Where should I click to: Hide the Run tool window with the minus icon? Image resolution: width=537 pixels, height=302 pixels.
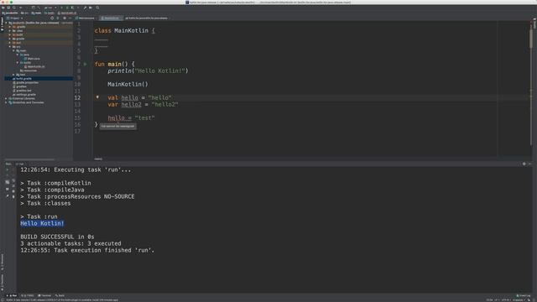tap(529, 164)
